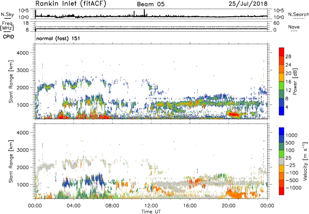
Task: Click the "500" velocity colorbar label
Action: point(290,143)
